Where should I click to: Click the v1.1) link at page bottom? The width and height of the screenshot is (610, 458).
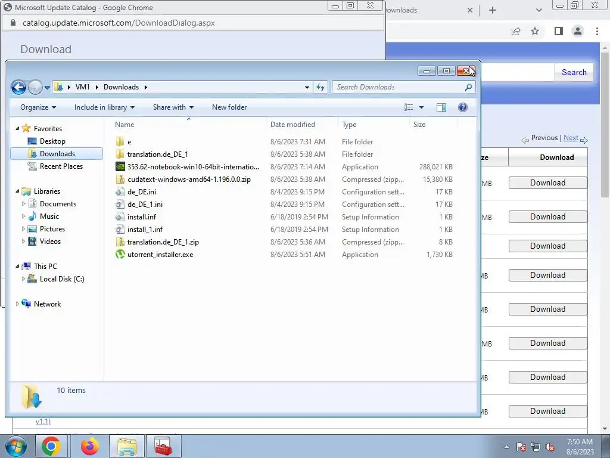(x=43, y=422)
